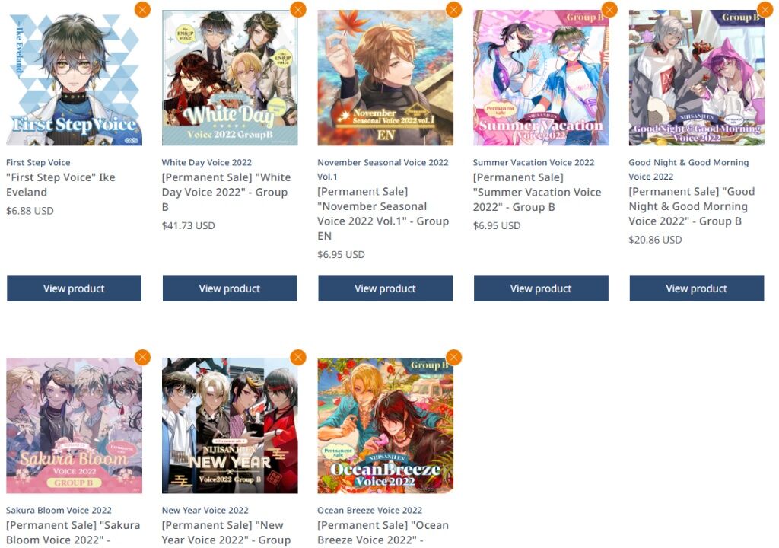
Task: View product for White Day Voice 2022
Action: click(x=230, y=288)
